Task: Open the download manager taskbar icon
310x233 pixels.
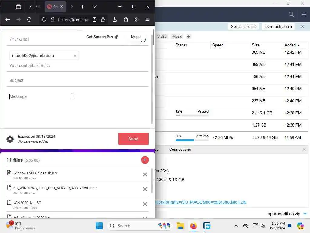Action: 207,226
